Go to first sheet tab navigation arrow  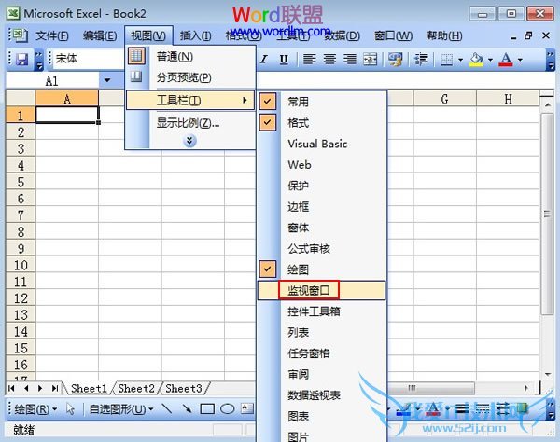point(11,388)
